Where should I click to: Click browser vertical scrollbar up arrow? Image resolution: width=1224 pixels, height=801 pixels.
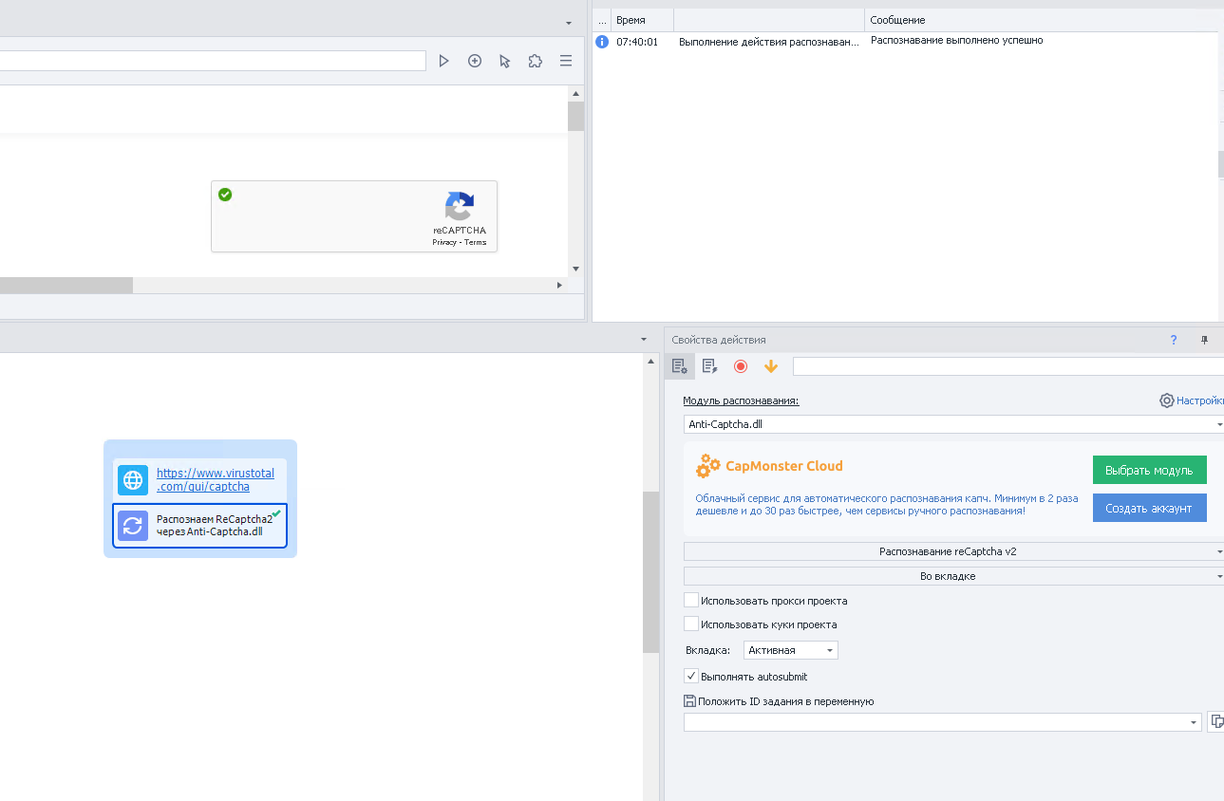point(575,94)
